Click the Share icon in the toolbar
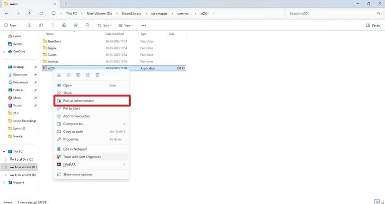 (x=76, y=25)
